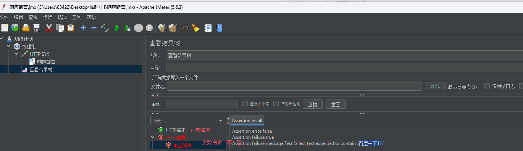Click highlighted 百度一下11 text
Screen dimensions: 523x151
(x=370, y=143)
